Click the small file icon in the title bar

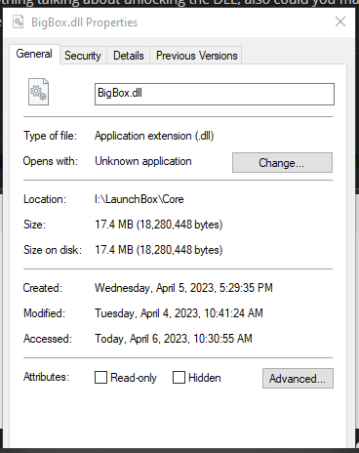(19, 22)
